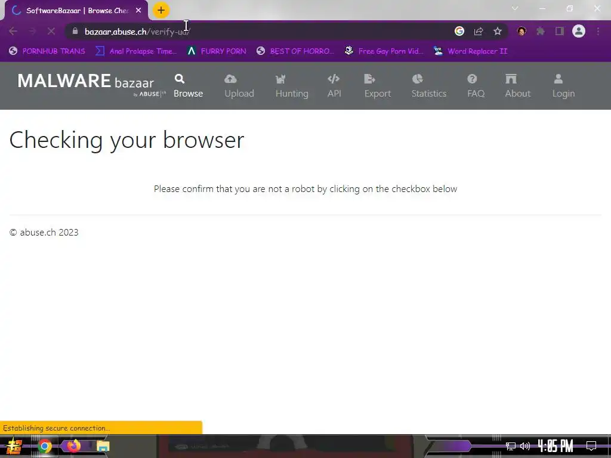Screen dimensions: 611x458
Task: Bookmark this page with star
Action: click(x=498, y=31)
